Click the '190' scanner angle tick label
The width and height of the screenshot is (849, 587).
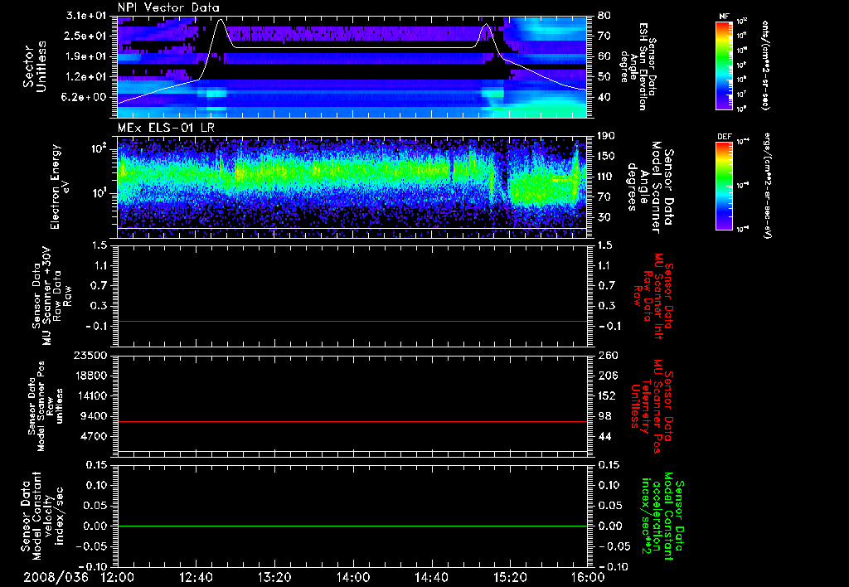pos(606,136)
